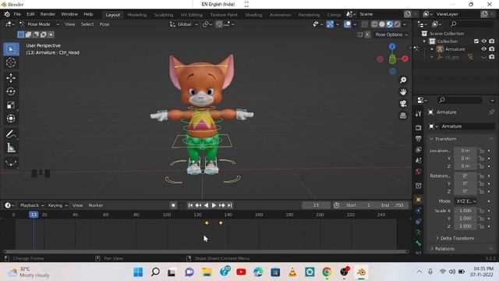This screenshot has width=499, height=281.
Task: Open rotation Mode XYZ Euler dropdown
Action: (x=465, y=201)
